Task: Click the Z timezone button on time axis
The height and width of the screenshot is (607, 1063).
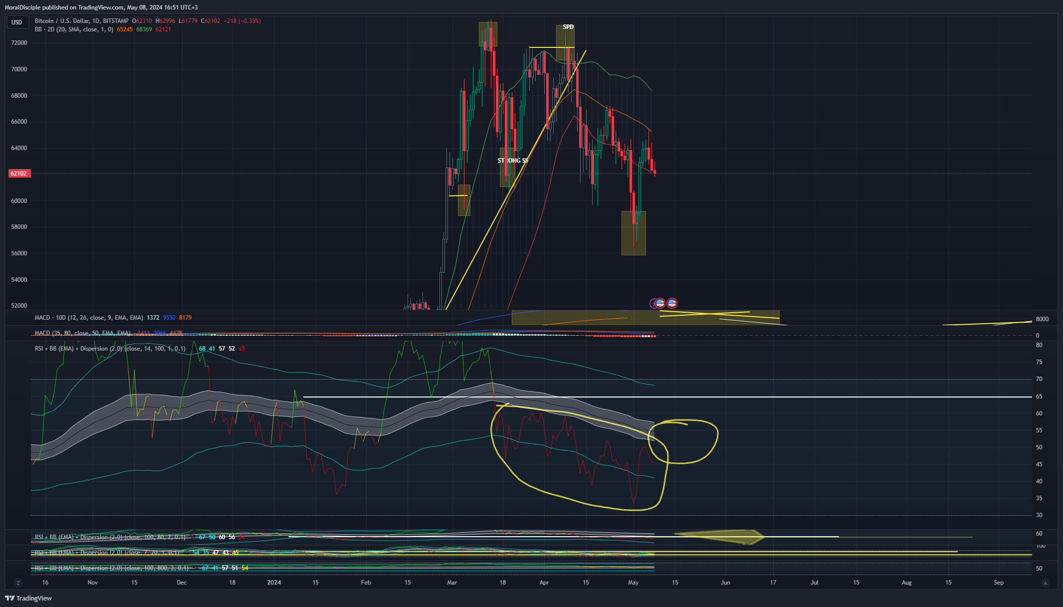Action: click(18, 583)
